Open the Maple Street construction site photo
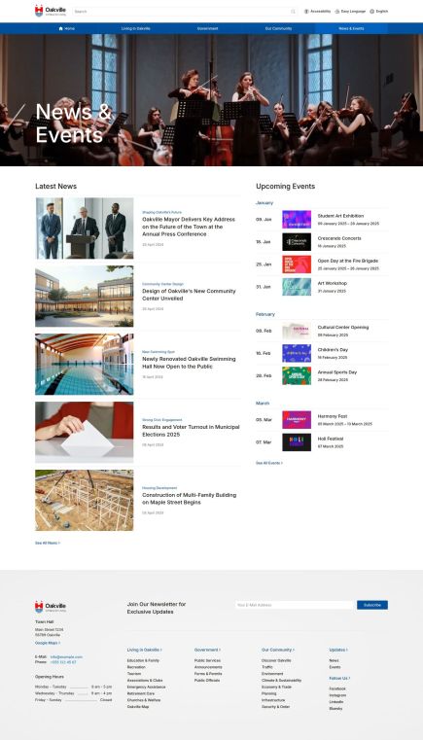 84,500
